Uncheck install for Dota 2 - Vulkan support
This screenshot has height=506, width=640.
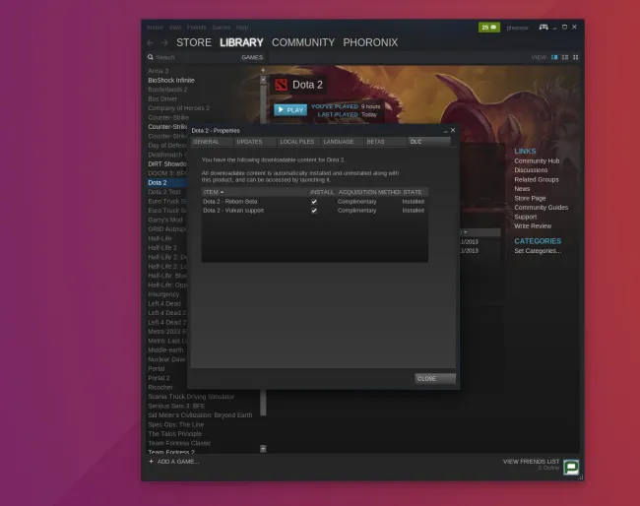coord(314,210)
